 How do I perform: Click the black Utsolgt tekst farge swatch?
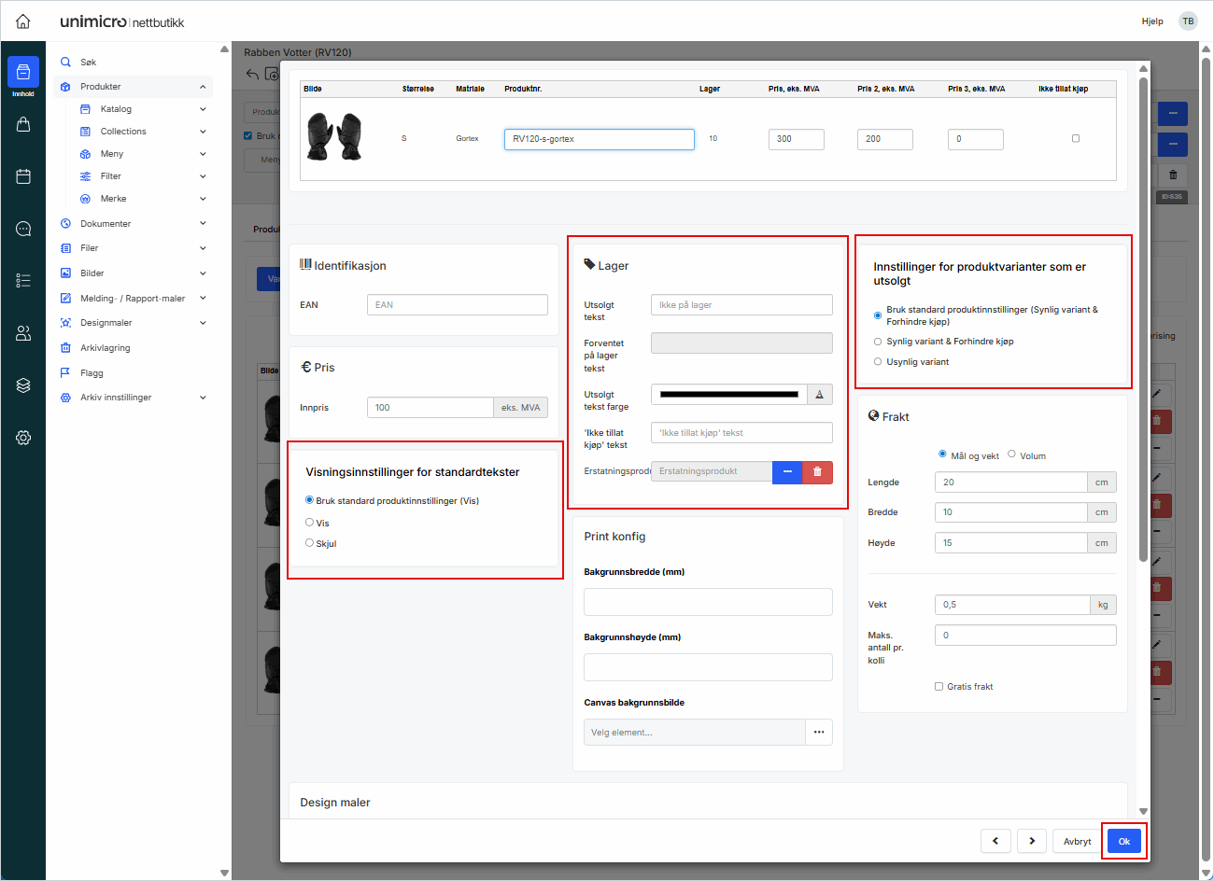click(728, 395)
